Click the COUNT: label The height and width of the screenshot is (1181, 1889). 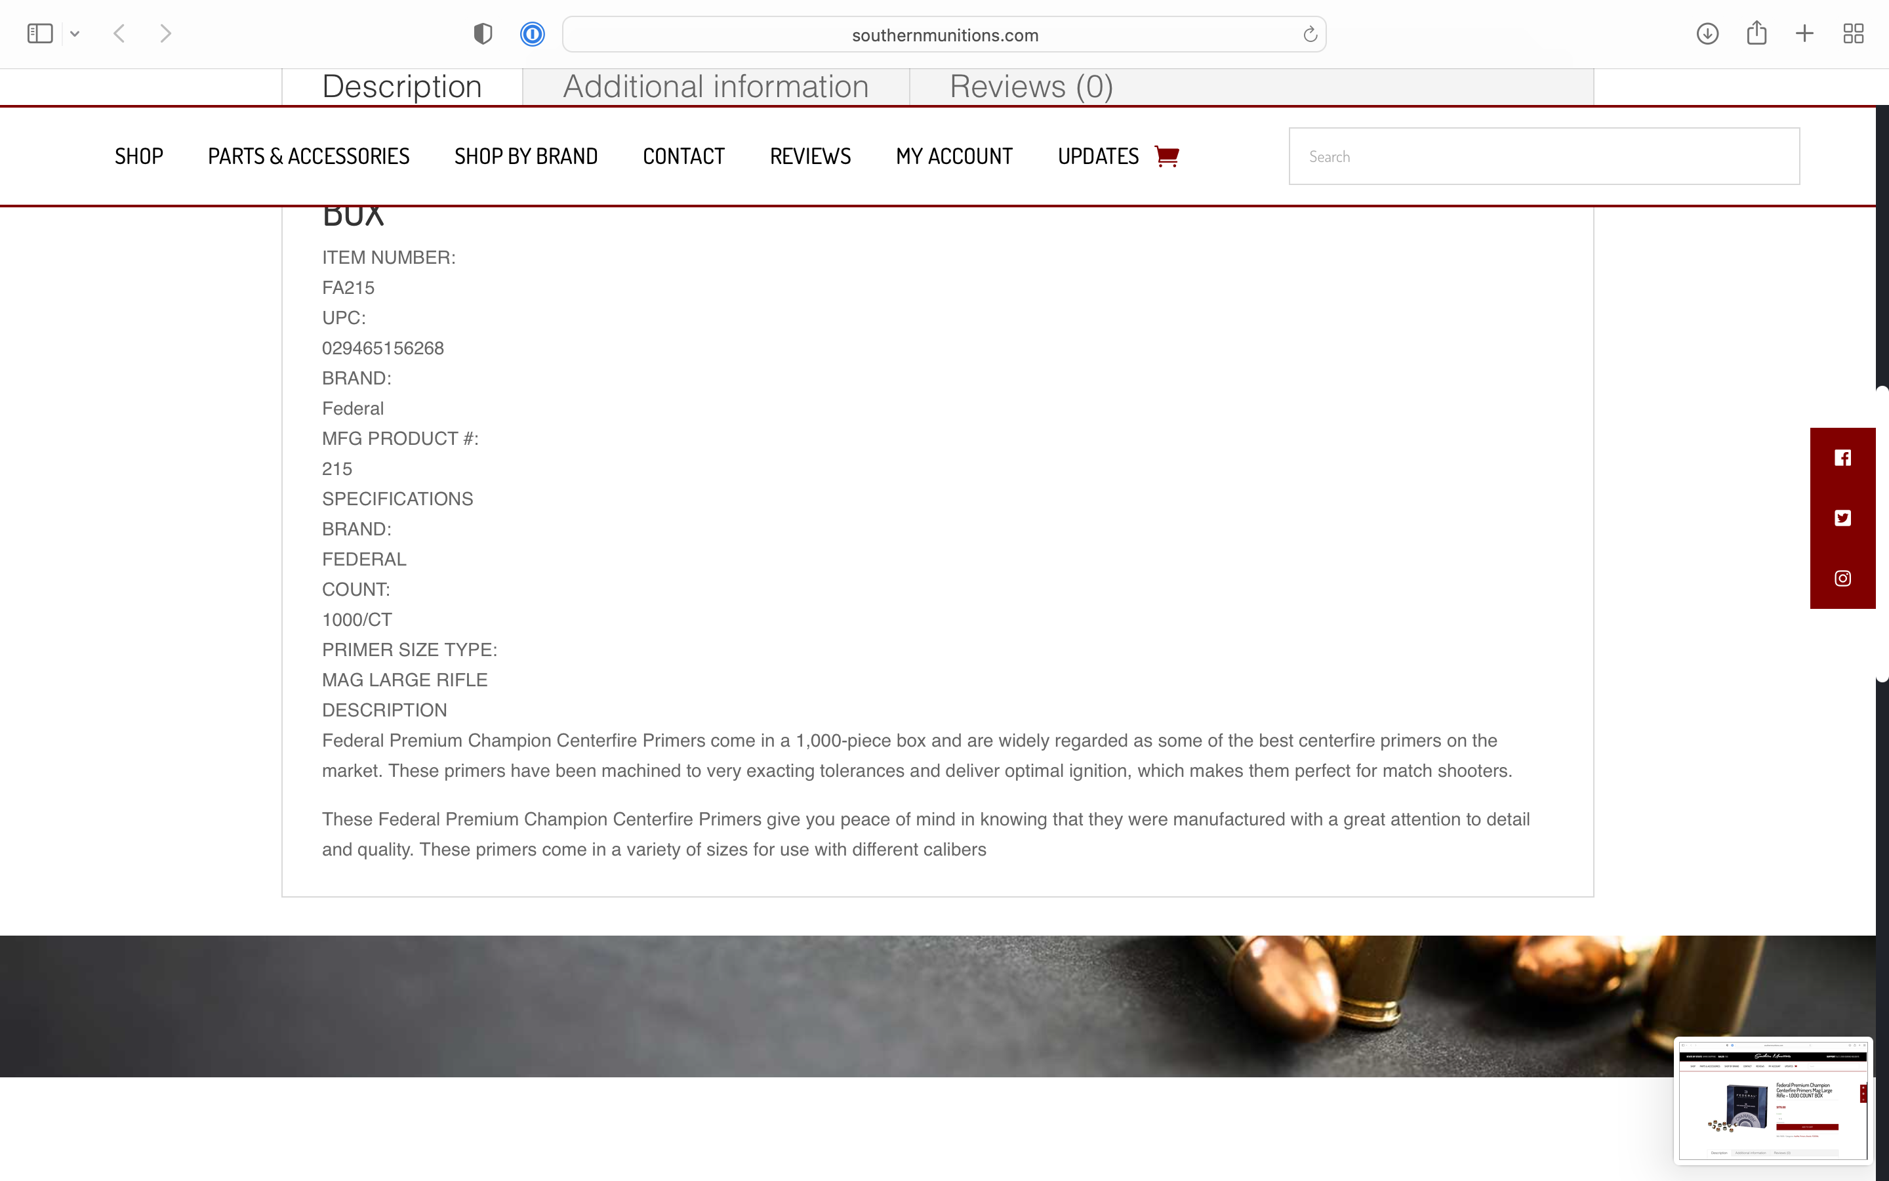[356, 590]
